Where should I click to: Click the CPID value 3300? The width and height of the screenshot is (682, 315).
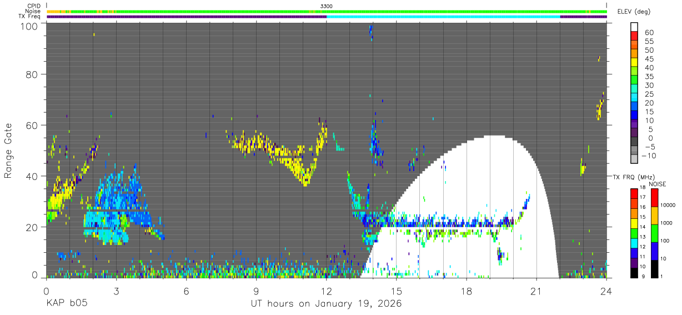coord(327,6)
